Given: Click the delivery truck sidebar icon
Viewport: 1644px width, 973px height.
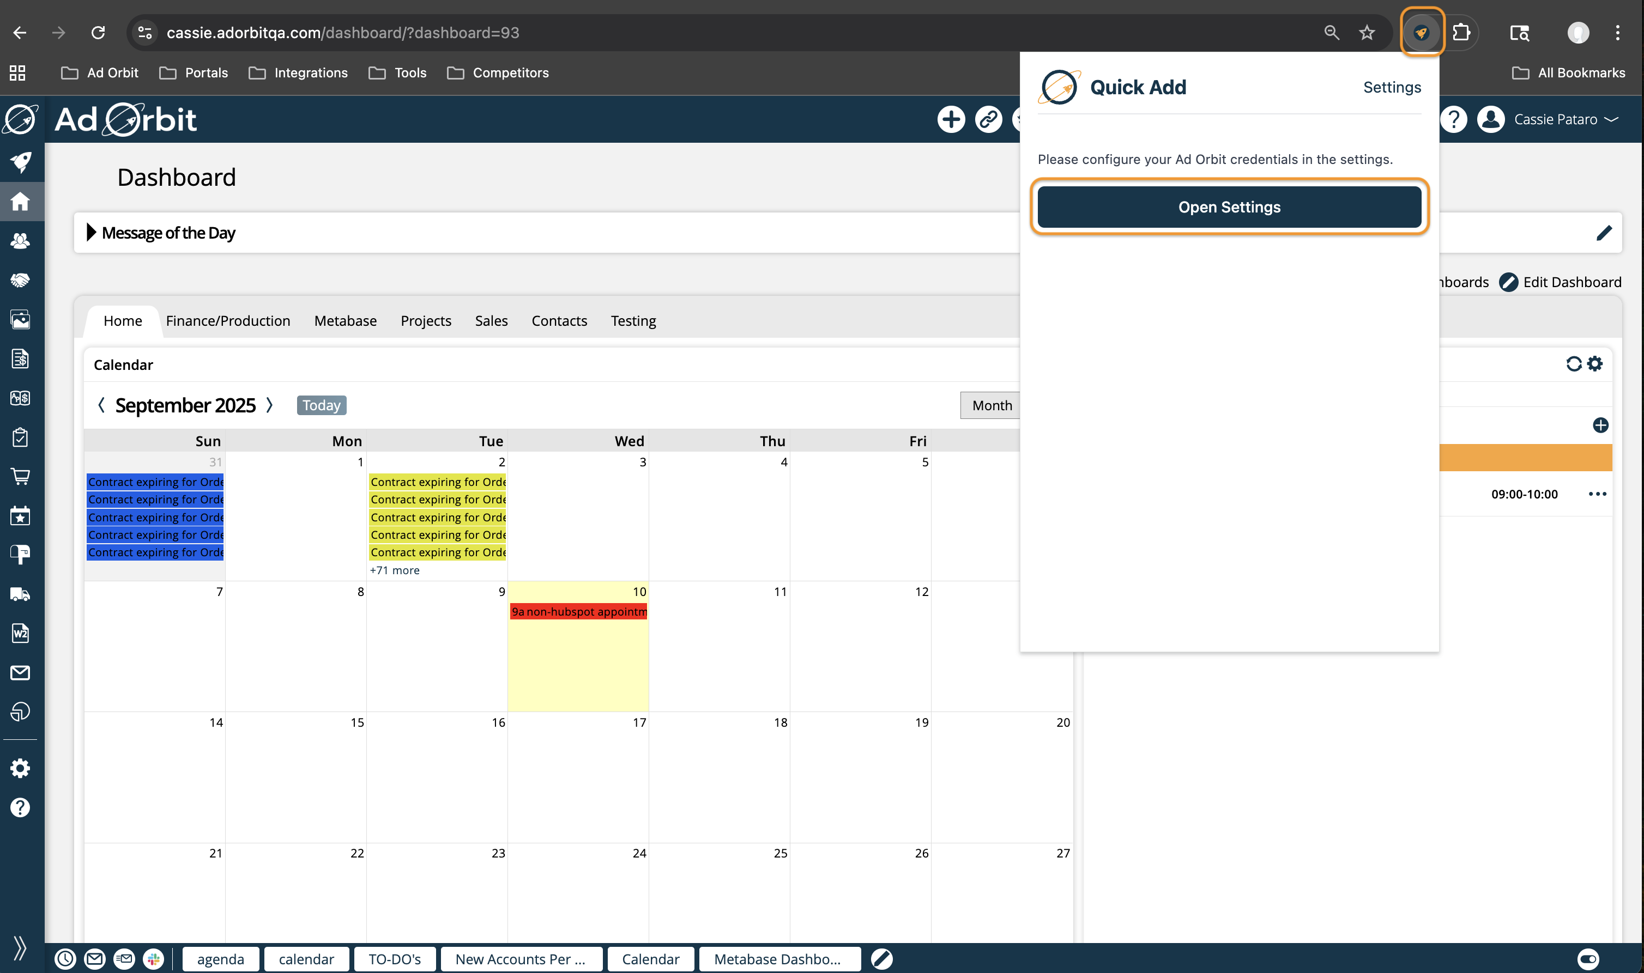Looking at the screenshot, I should click(20, 594).
